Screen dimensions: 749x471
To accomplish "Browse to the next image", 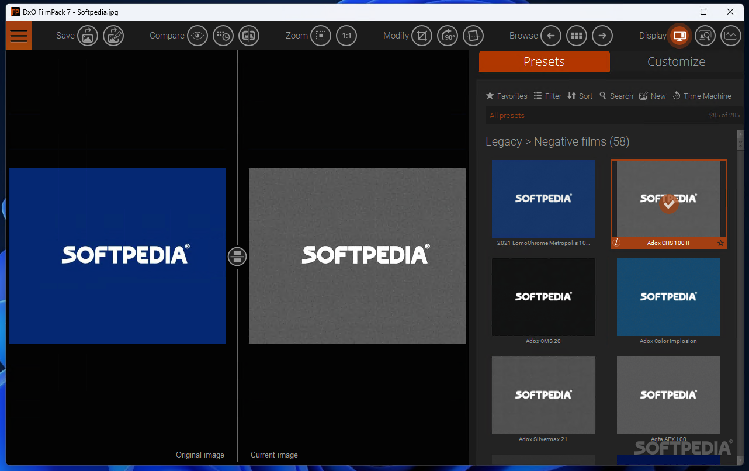I will tap(602, 36).
